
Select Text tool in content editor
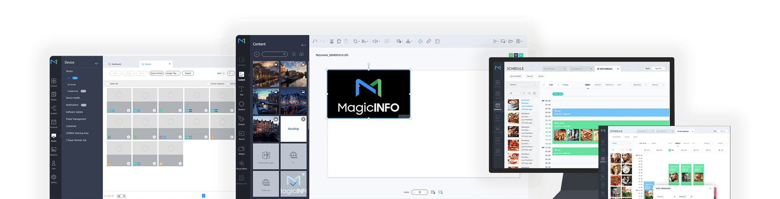pos(241,91)
